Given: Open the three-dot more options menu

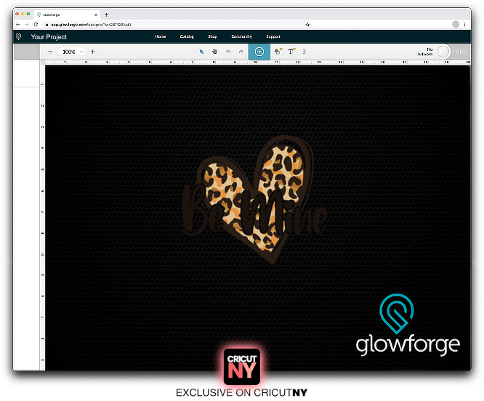Looking at the screenshot, I should click(x=304, y=52).
